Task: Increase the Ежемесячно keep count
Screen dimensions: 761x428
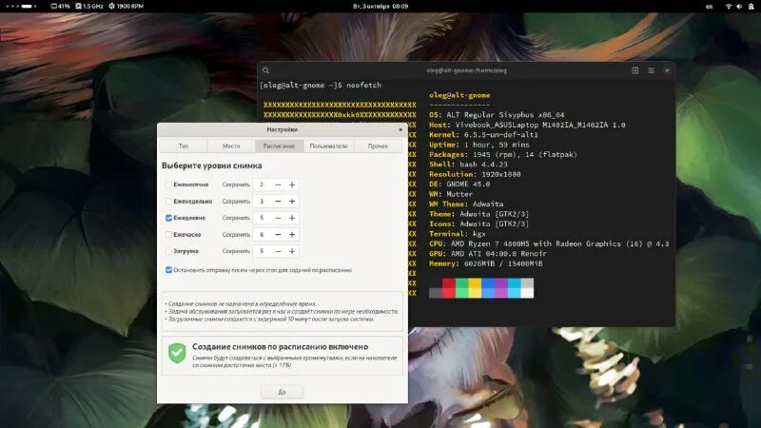Action: [x=292, y=185]
